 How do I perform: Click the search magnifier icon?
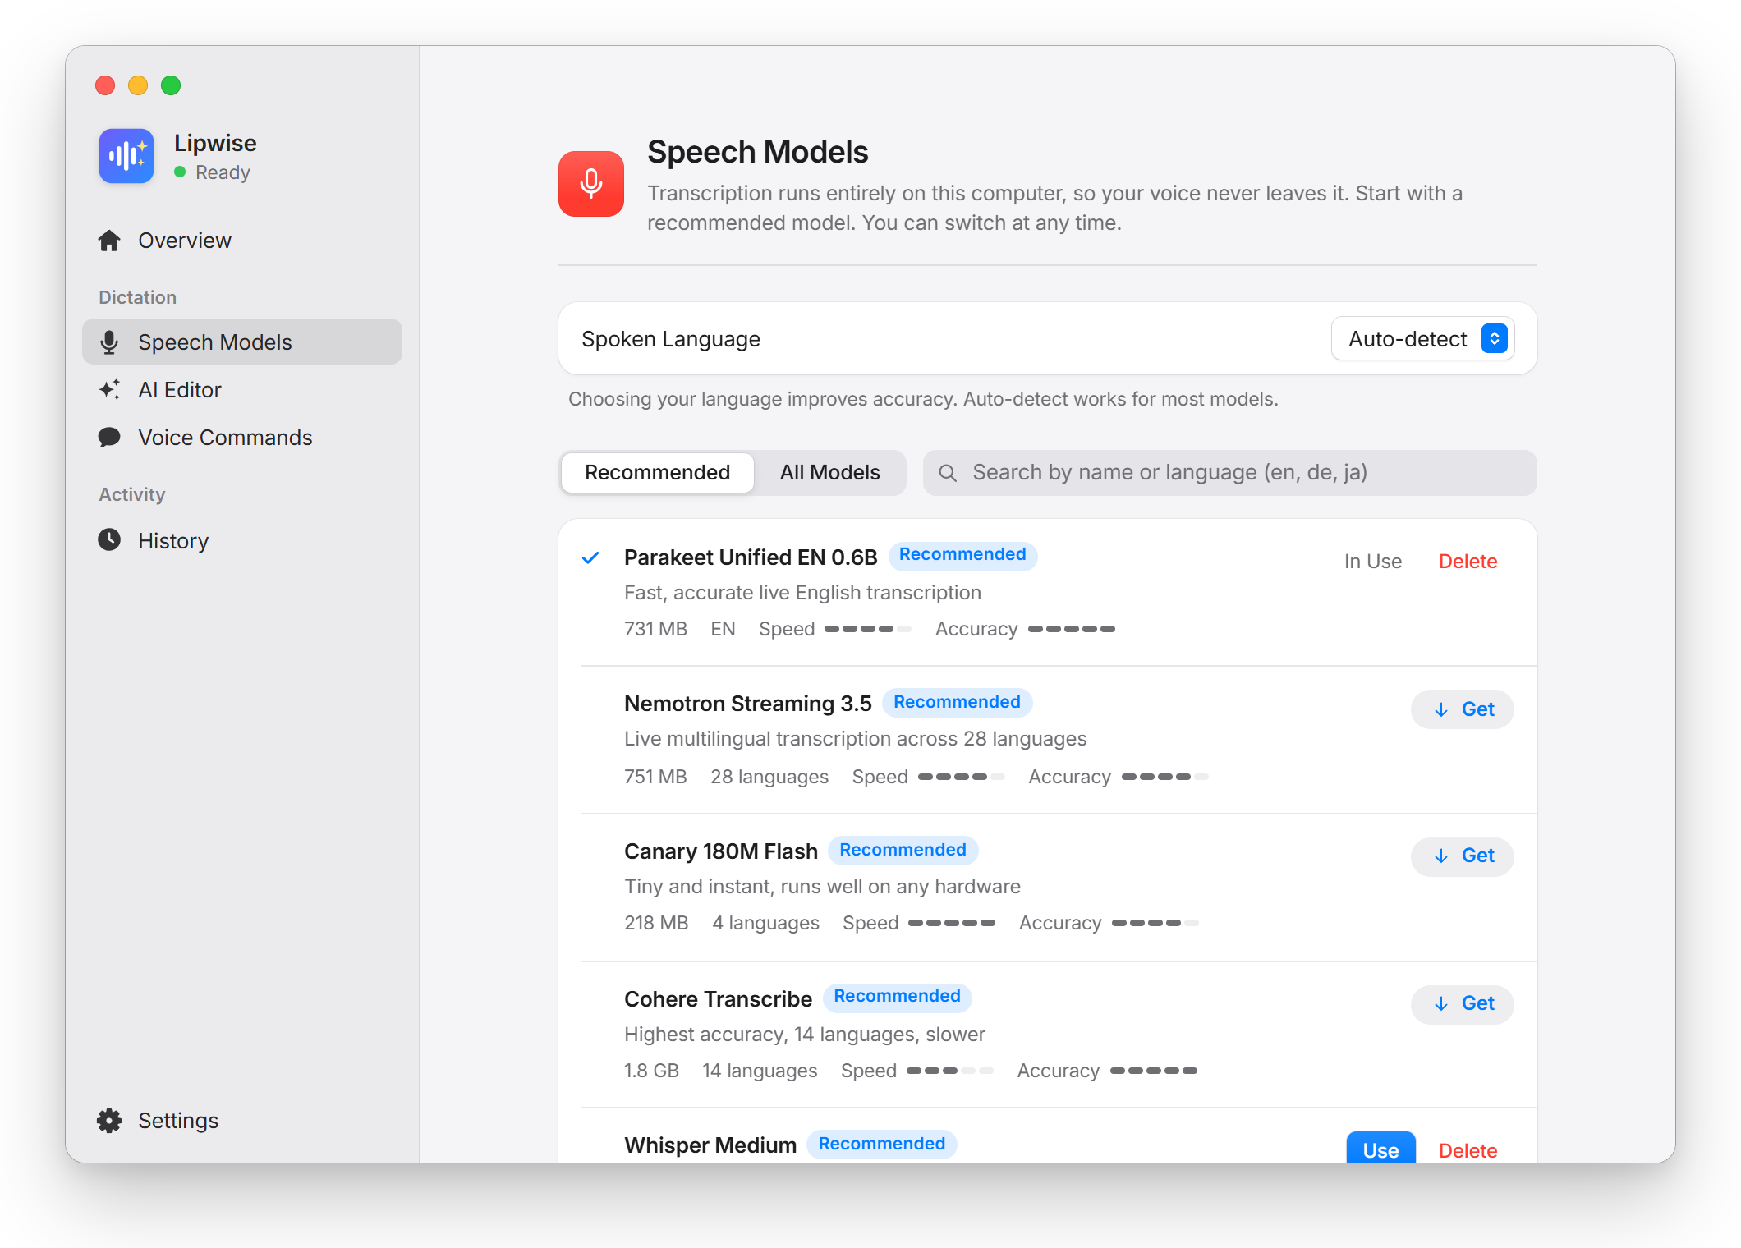click(x=948, y=473)
